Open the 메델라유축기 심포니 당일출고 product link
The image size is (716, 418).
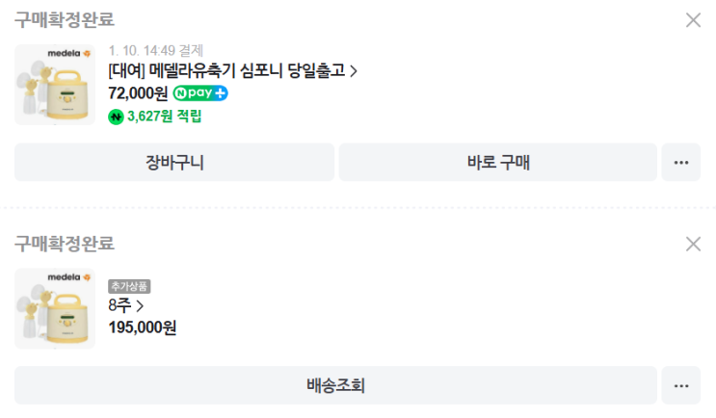click(x=232, y=70)
